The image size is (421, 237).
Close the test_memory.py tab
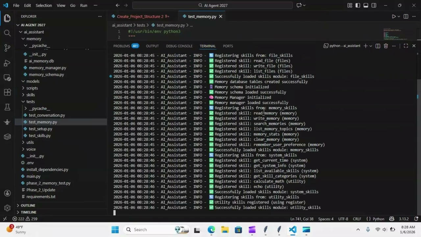coord(221,16)
